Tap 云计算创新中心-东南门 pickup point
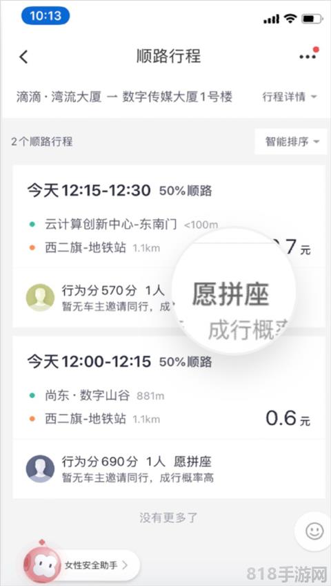 click(x=111, y=224)
